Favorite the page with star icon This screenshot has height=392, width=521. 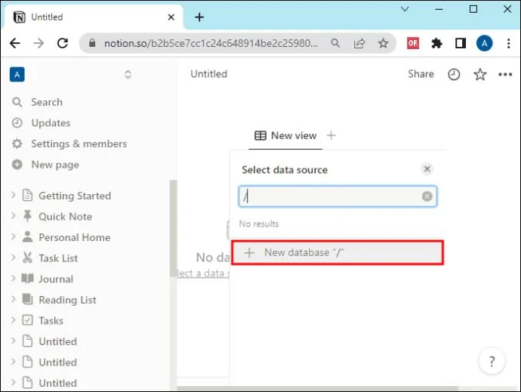coord(479,75)
